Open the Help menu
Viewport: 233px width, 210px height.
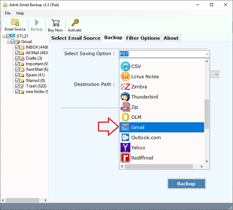(20, 13)
